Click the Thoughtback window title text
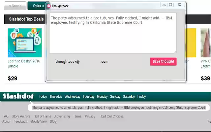 pos(60,6)
